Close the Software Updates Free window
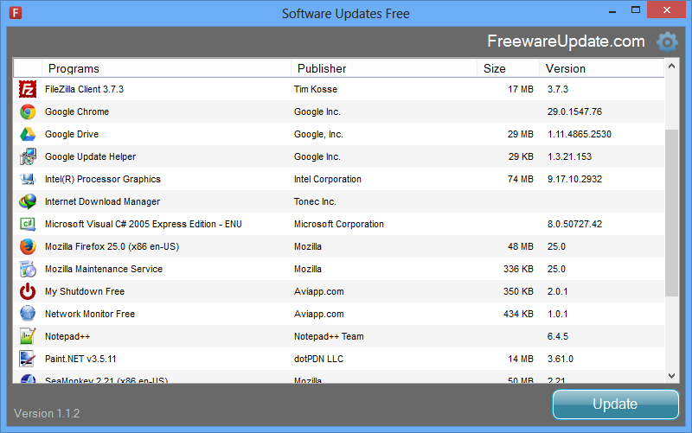This screenshot has height=433, width=692. click(x=666, y=10)
